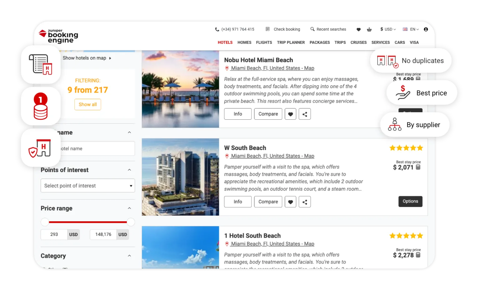Open the CRUISES tab
The height and width of the screenshot is (290, 480).
359,42
